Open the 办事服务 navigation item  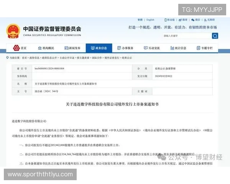tap(125, 48)
